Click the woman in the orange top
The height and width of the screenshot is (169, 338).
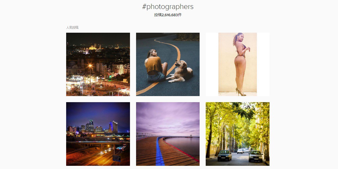click(x=155, y=66)
